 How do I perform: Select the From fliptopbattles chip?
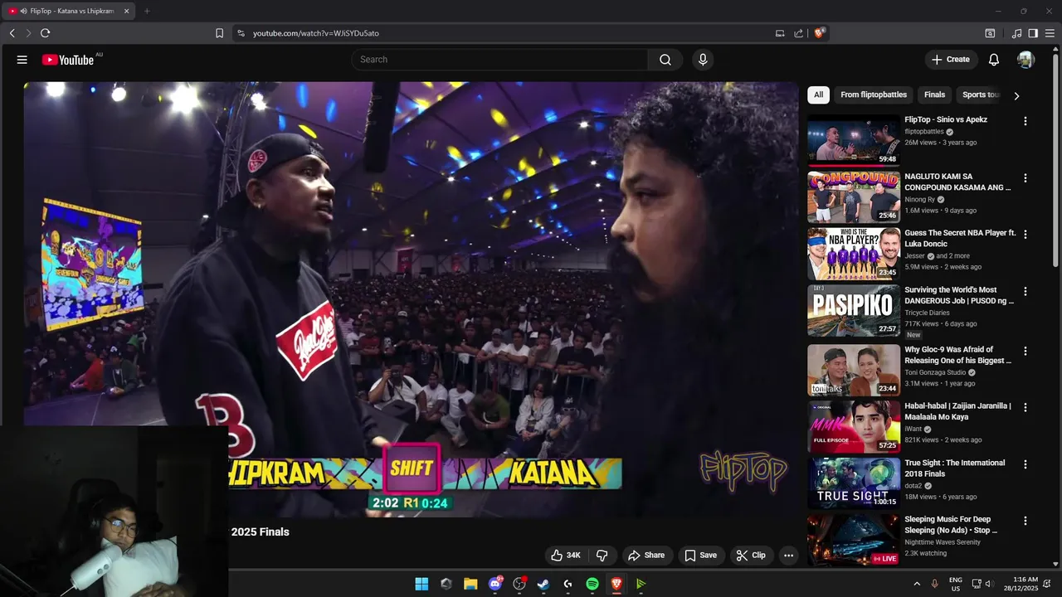874,95
